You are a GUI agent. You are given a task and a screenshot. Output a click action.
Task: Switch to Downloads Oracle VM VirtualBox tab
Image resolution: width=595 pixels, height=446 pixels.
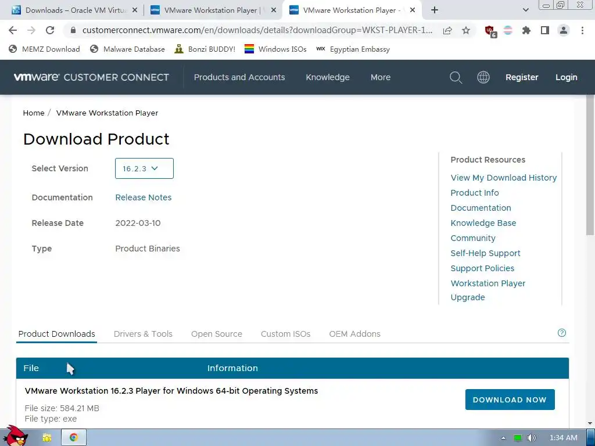75,10
